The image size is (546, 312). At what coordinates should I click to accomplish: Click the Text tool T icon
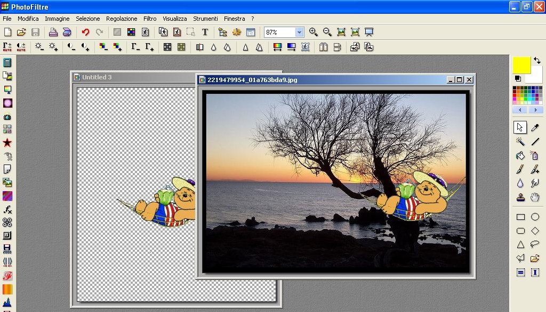tap(205, 32)
